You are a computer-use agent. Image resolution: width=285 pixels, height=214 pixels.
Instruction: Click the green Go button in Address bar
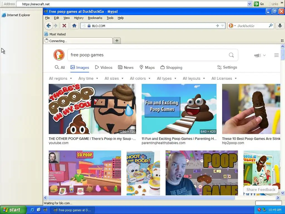coord(259,4)
